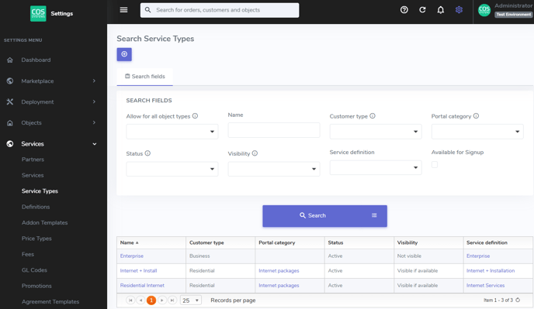Image resolution: width=534 pixels, height=309 pixels.
Task: Open the help question mark icon
Action: [404, 10]
